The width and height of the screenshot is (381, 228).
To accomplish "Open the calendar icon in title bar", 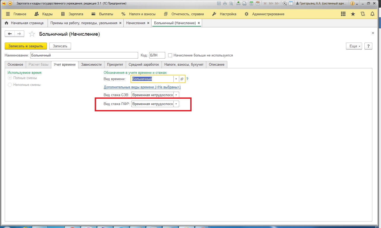I will (258, 3).
